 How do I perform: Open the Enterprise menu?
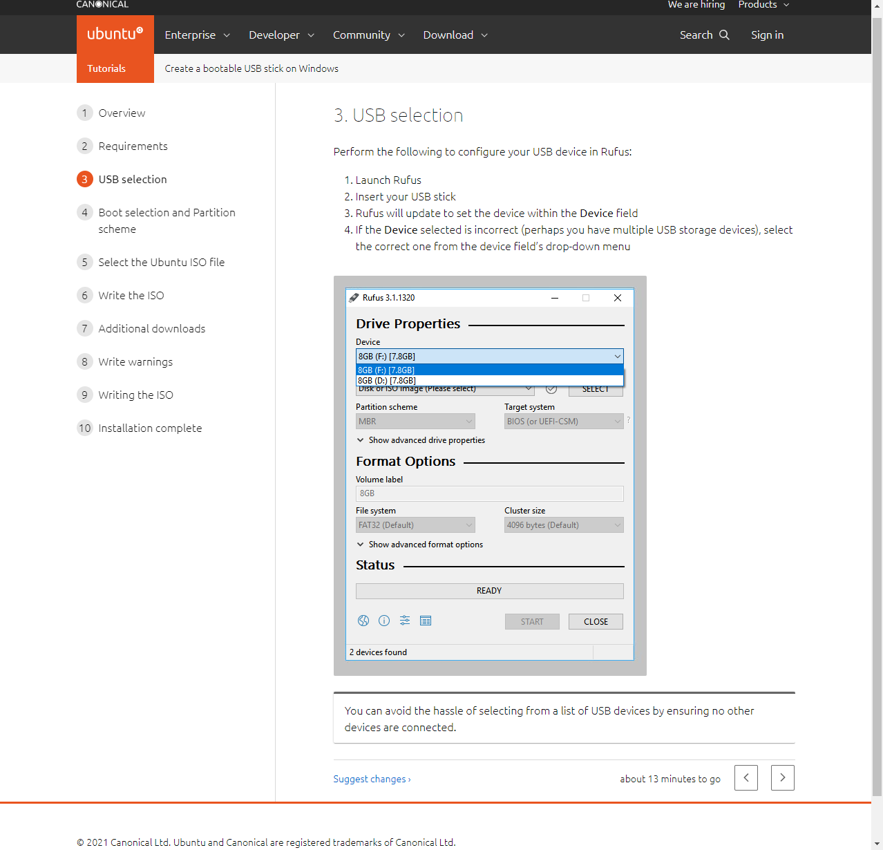point(198,35)
